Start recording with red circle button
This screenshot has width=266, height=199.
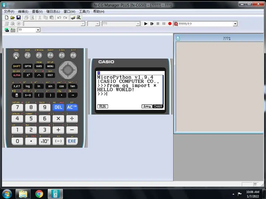click(x=170, y=24)
